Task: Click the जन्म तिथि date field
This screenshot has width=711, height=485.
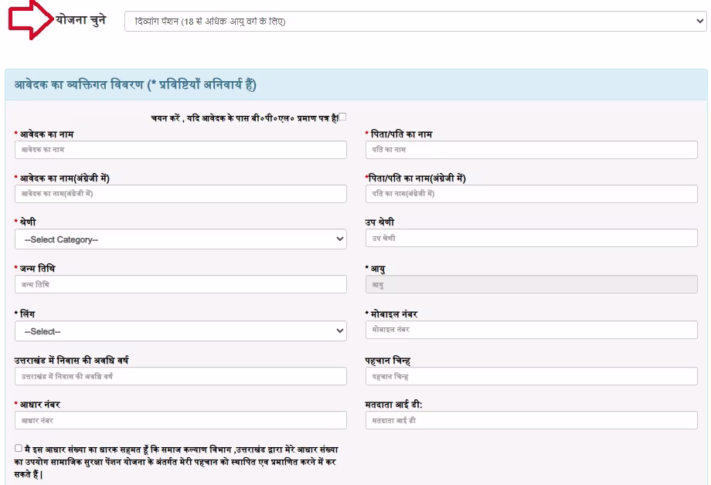Action: click(181, 284)
